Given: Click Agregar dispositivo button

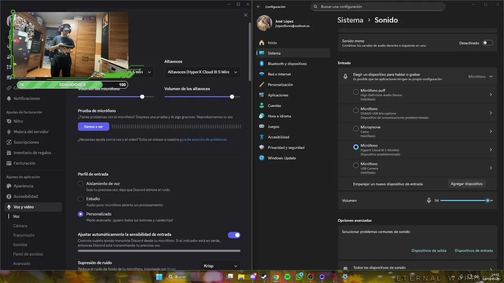Looking at the screenshot, I should point(467,184).
